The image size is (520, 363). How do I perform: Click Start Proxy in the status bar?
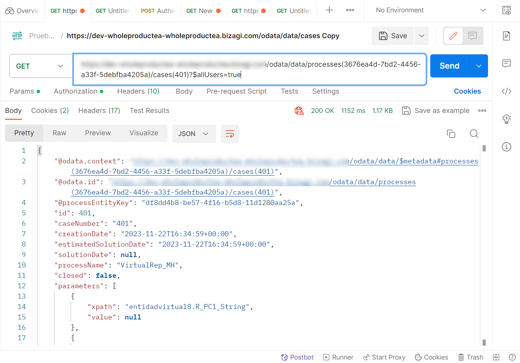384,357
